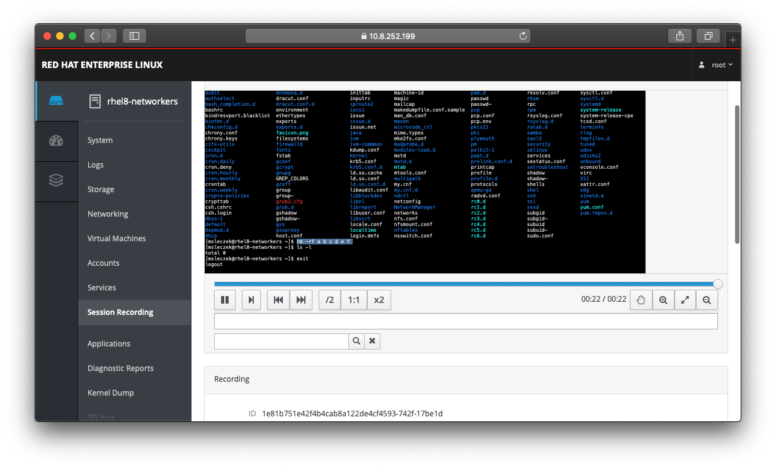Open the dashboard gauge icon in sidebar

(56, 140)
